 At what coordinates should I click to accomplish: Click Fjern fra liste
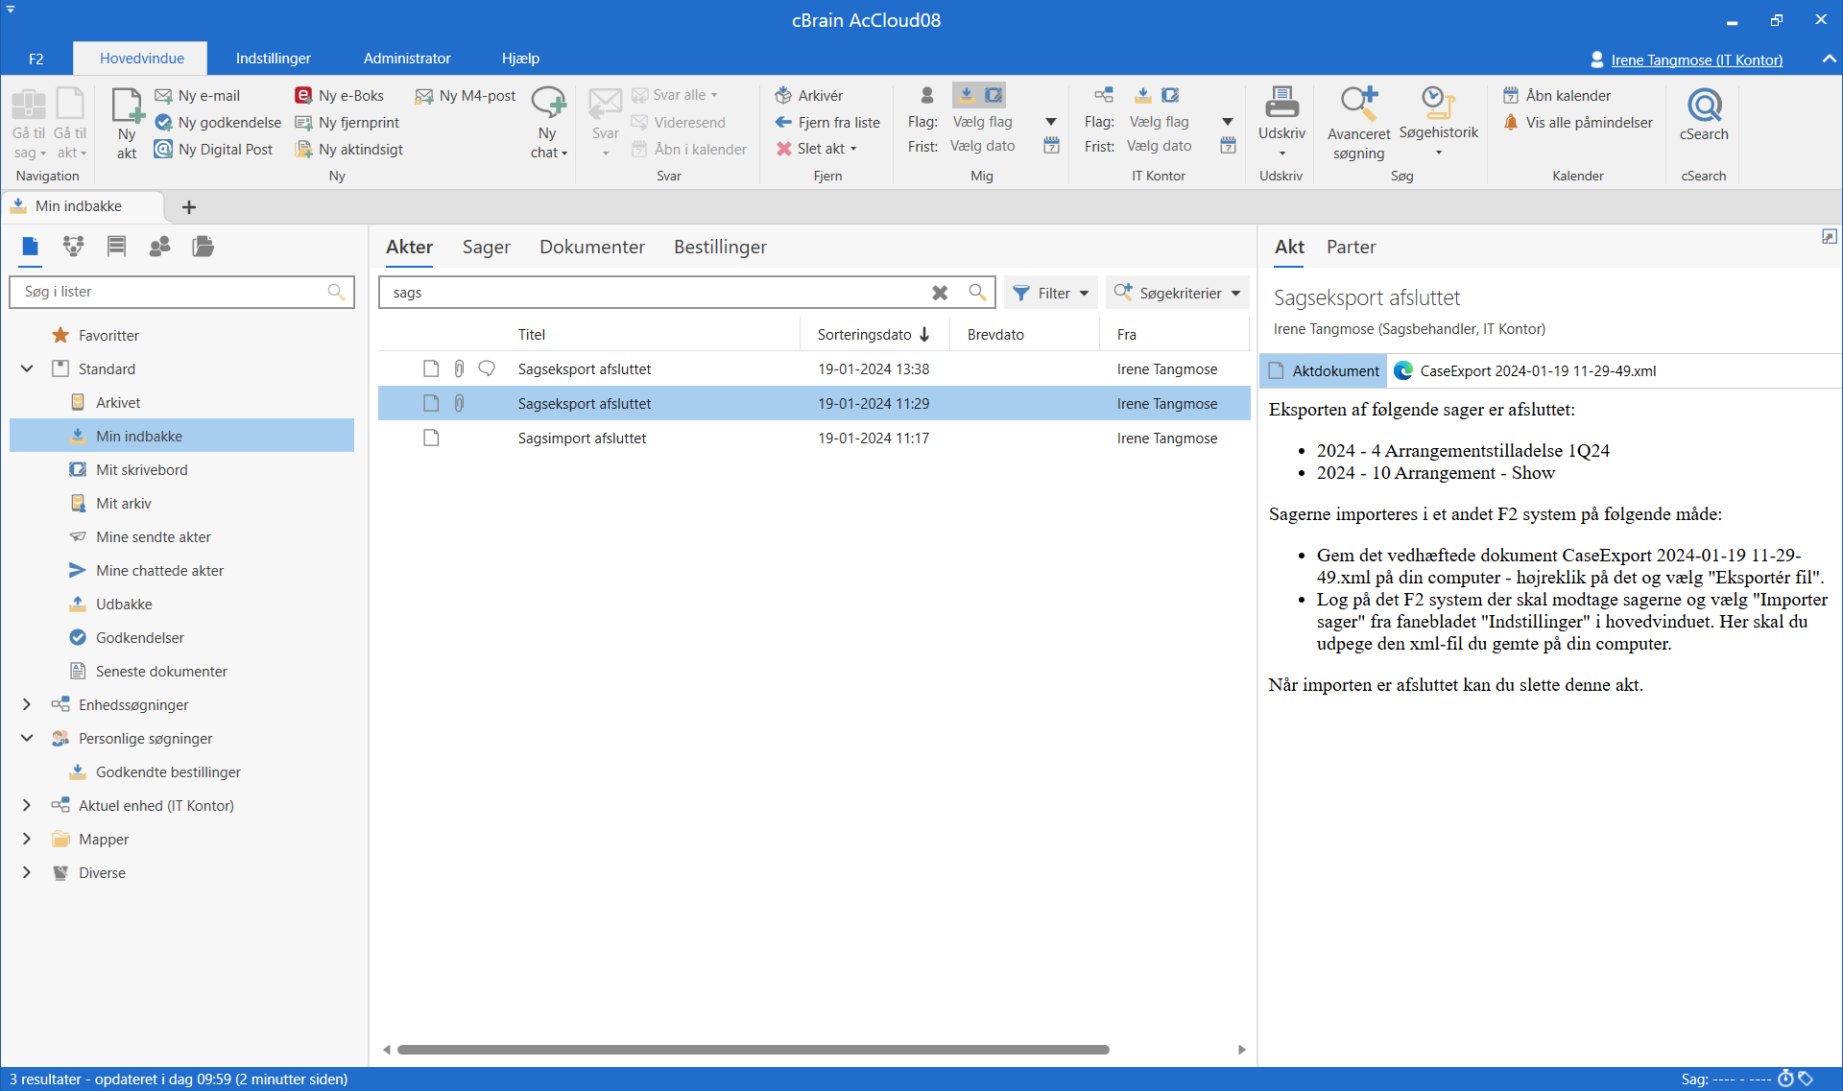pos(827,123)
